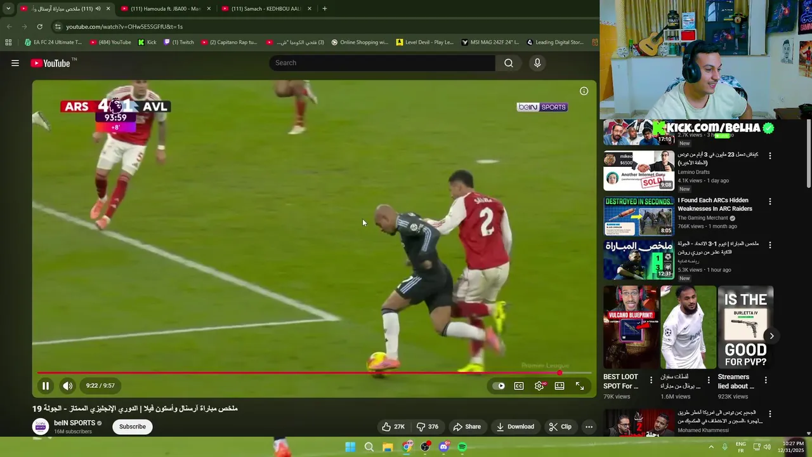The image size is (812, 457).
Task: View site information icon in address bar
Action: 58,27
